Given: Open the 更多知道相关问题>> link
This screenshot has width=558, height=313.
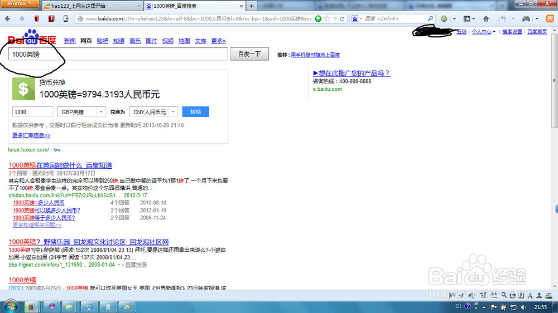Looking at the screenshot, I should pyautogui.click(x=37, y=225).
